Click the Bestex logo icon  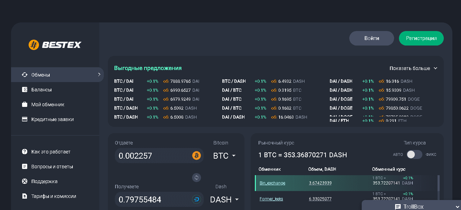[x=33, y=45]
